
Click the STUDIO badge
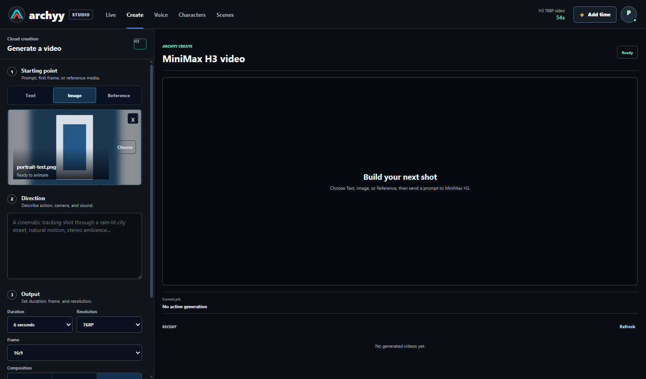click(x=81, y=15)
